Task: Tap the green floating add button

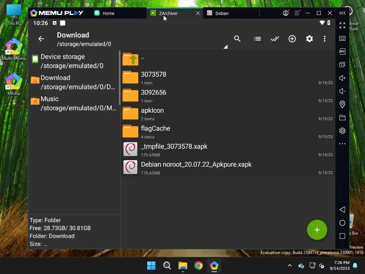Action: [317, 230]
